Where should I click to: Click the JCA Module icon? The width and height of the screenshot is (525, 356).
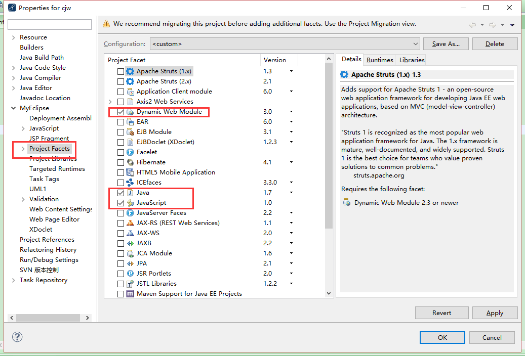pos(130,253)
